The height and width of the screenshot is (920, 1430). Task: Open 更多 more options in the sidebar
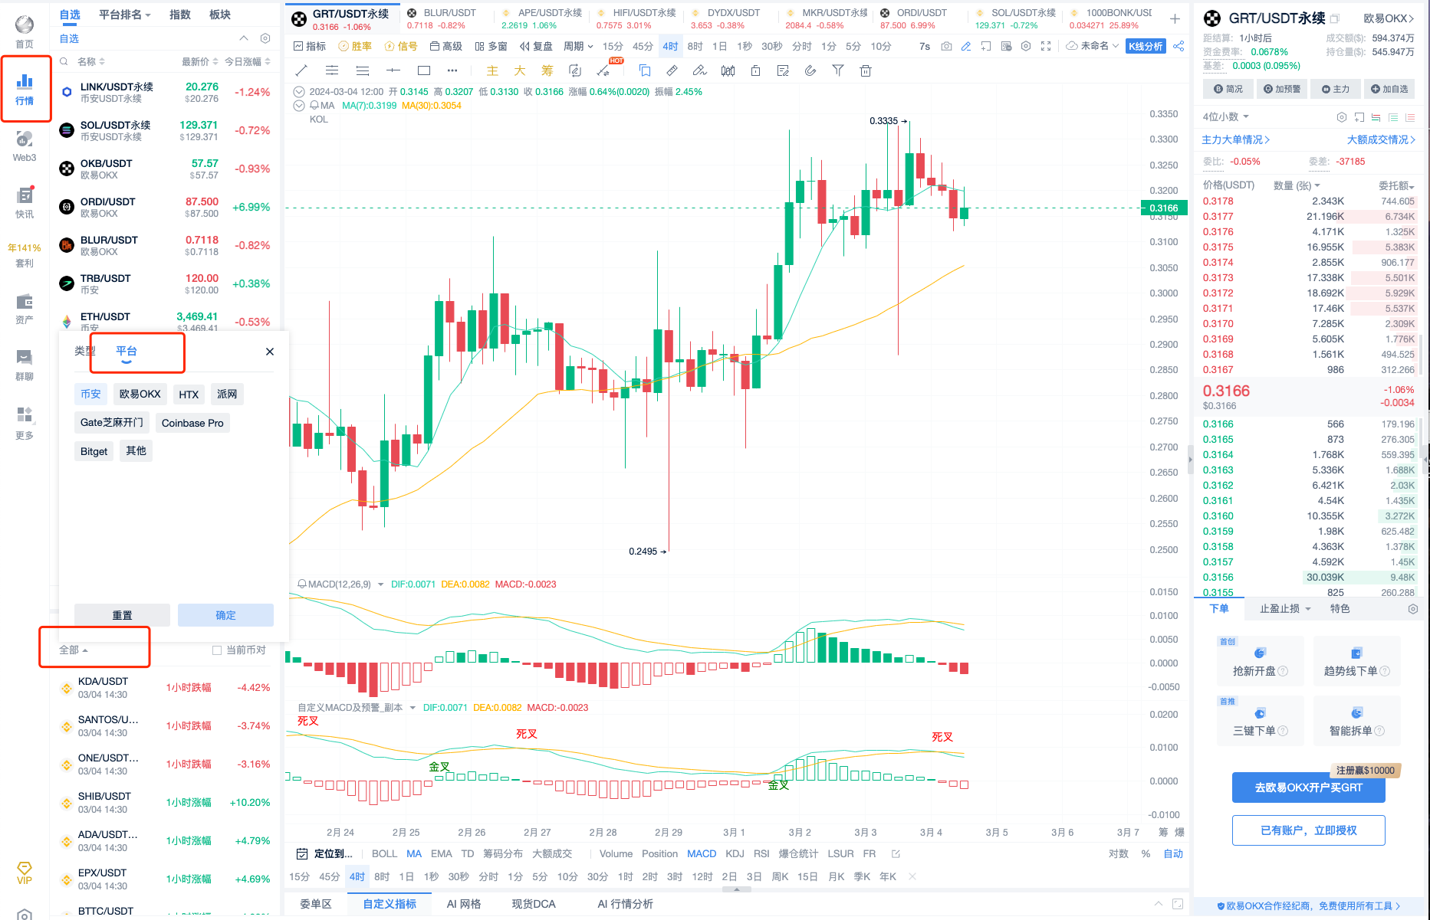pos(25,423)
